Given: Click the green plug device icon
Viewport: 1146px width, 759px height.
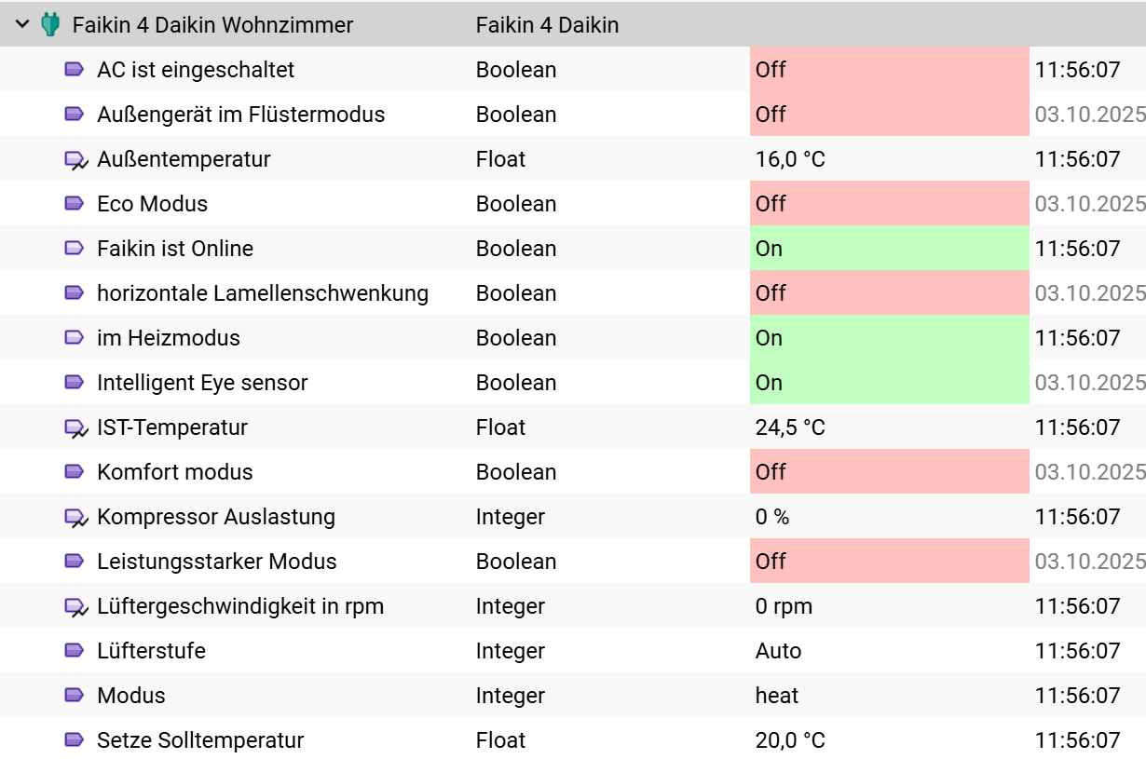Looking at the screenshot, I should click(x=50, y=25).
